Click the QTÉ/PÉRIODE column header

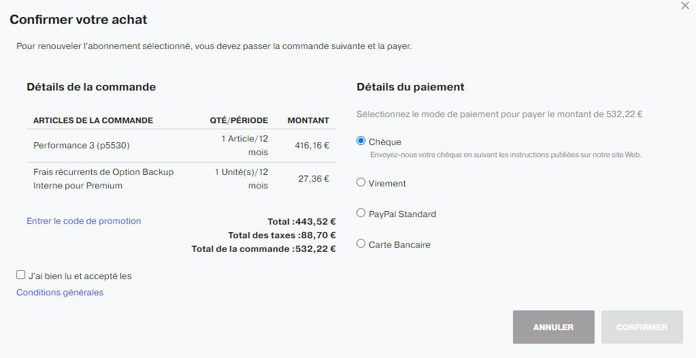239,120
